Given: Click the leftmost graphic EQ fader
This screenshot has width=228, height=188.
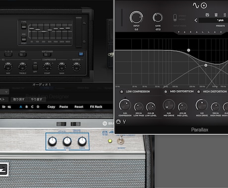Looking at the screenshot, I should click(x=32, y=29).
